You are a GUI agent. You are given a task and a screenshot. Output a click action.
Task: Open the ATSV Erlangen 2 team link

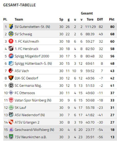point(27,122)
